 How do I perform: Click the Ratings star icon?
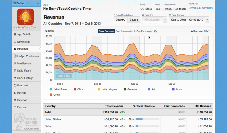click(15, 93)
